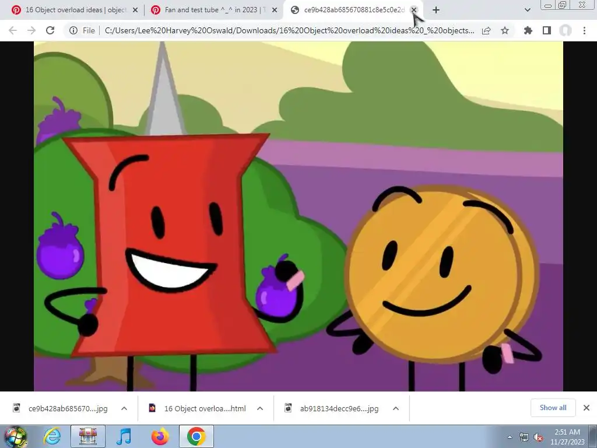Viewport: 597px width, 448px height.
Task: Open the network status tray icon
Action: [x=524, y=437]
